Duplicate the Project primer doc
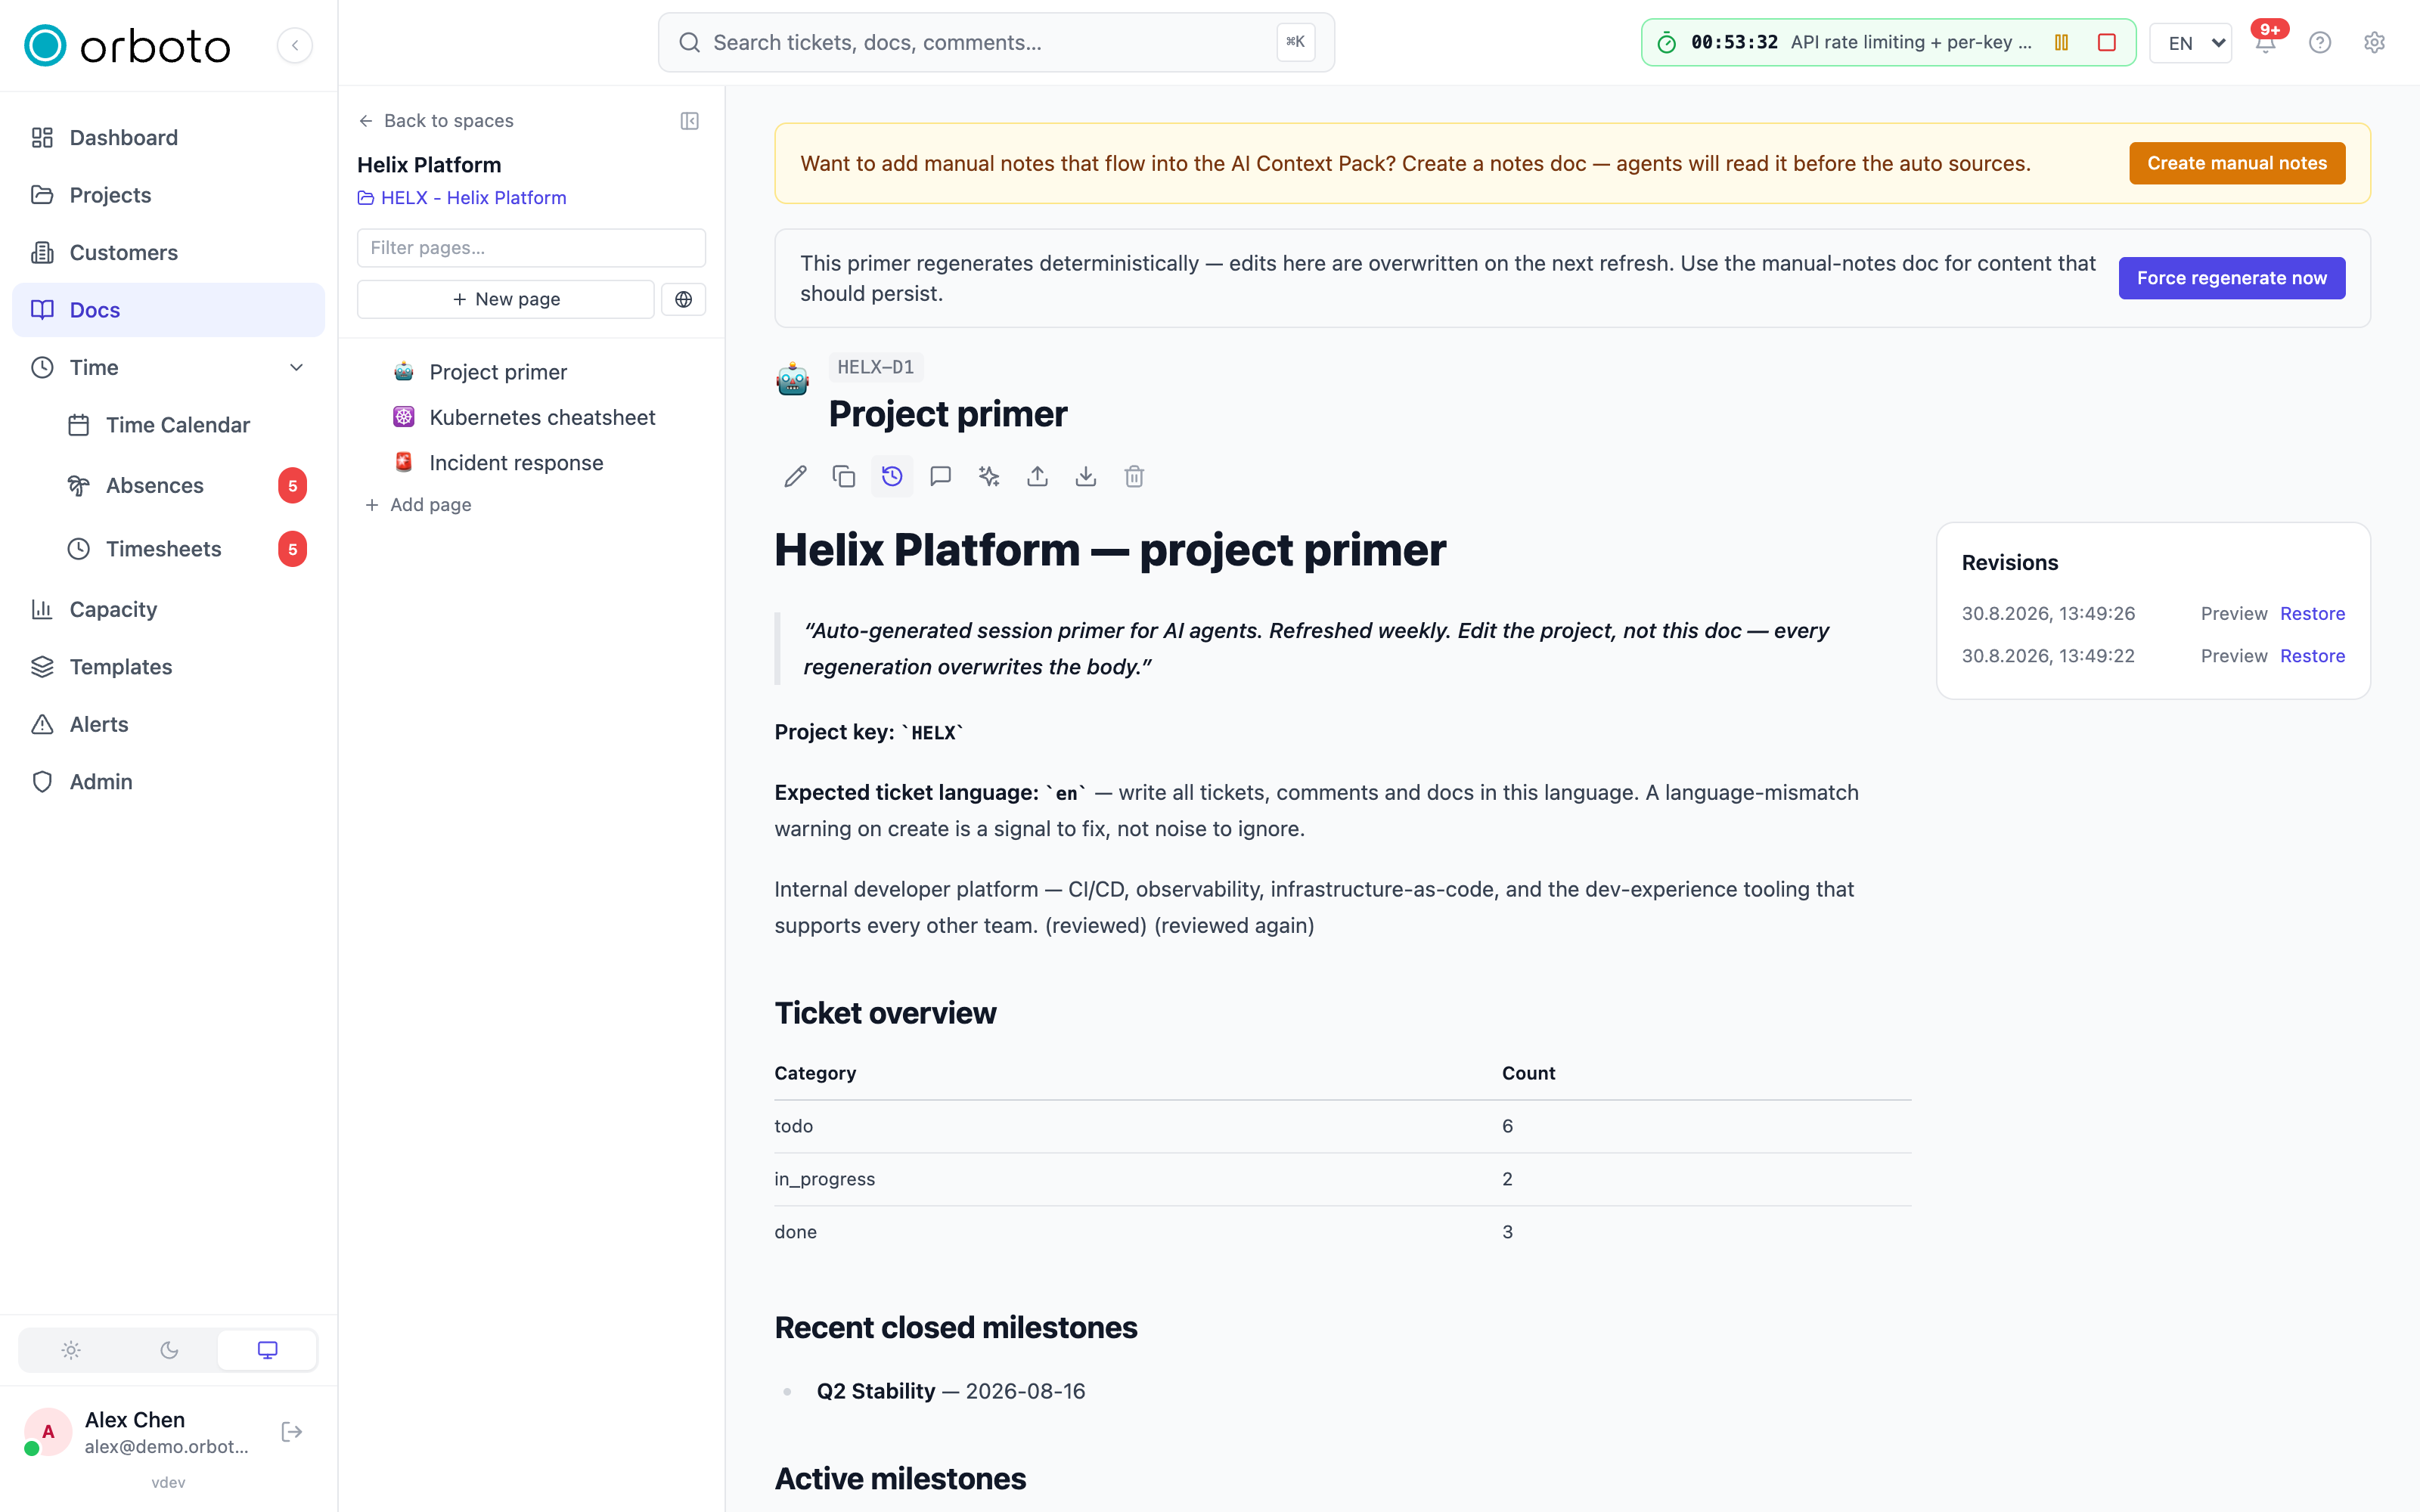The width and height of the screenshot is (2420, 1512). [x=844, y=477]
